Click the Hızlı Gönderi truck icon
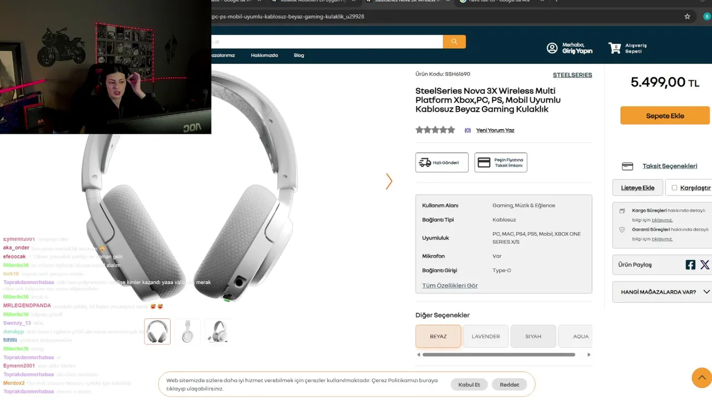The height and width of the screenshot is (400, 712). click(425, 163)
